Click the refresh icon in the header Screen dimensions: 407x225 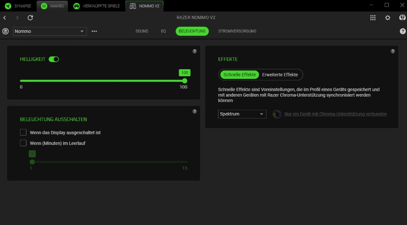click(30, 18)
